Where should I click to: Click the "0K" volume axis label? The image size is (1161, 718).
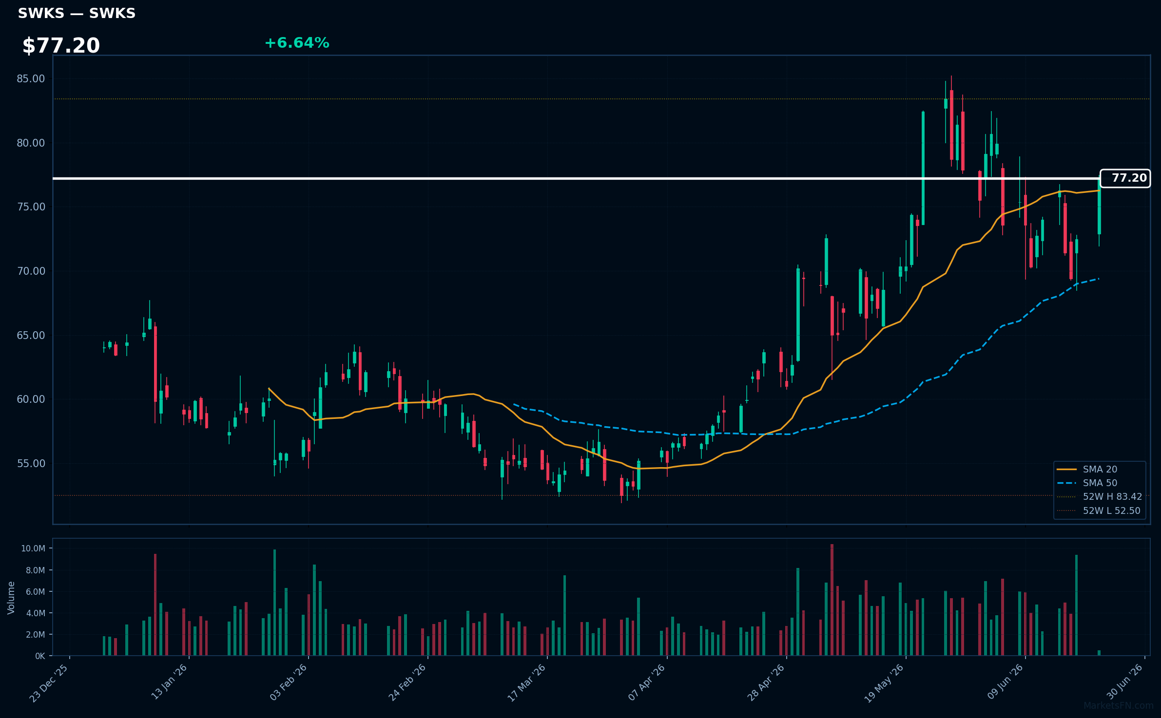tap(40, 656)
